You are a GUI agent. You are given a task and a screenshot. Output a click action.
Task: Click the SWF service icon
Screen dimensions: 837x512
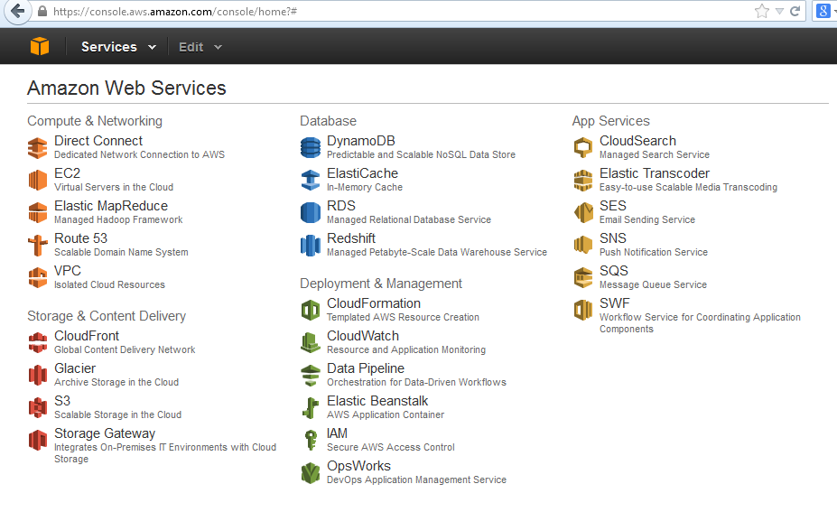point(583,311)
